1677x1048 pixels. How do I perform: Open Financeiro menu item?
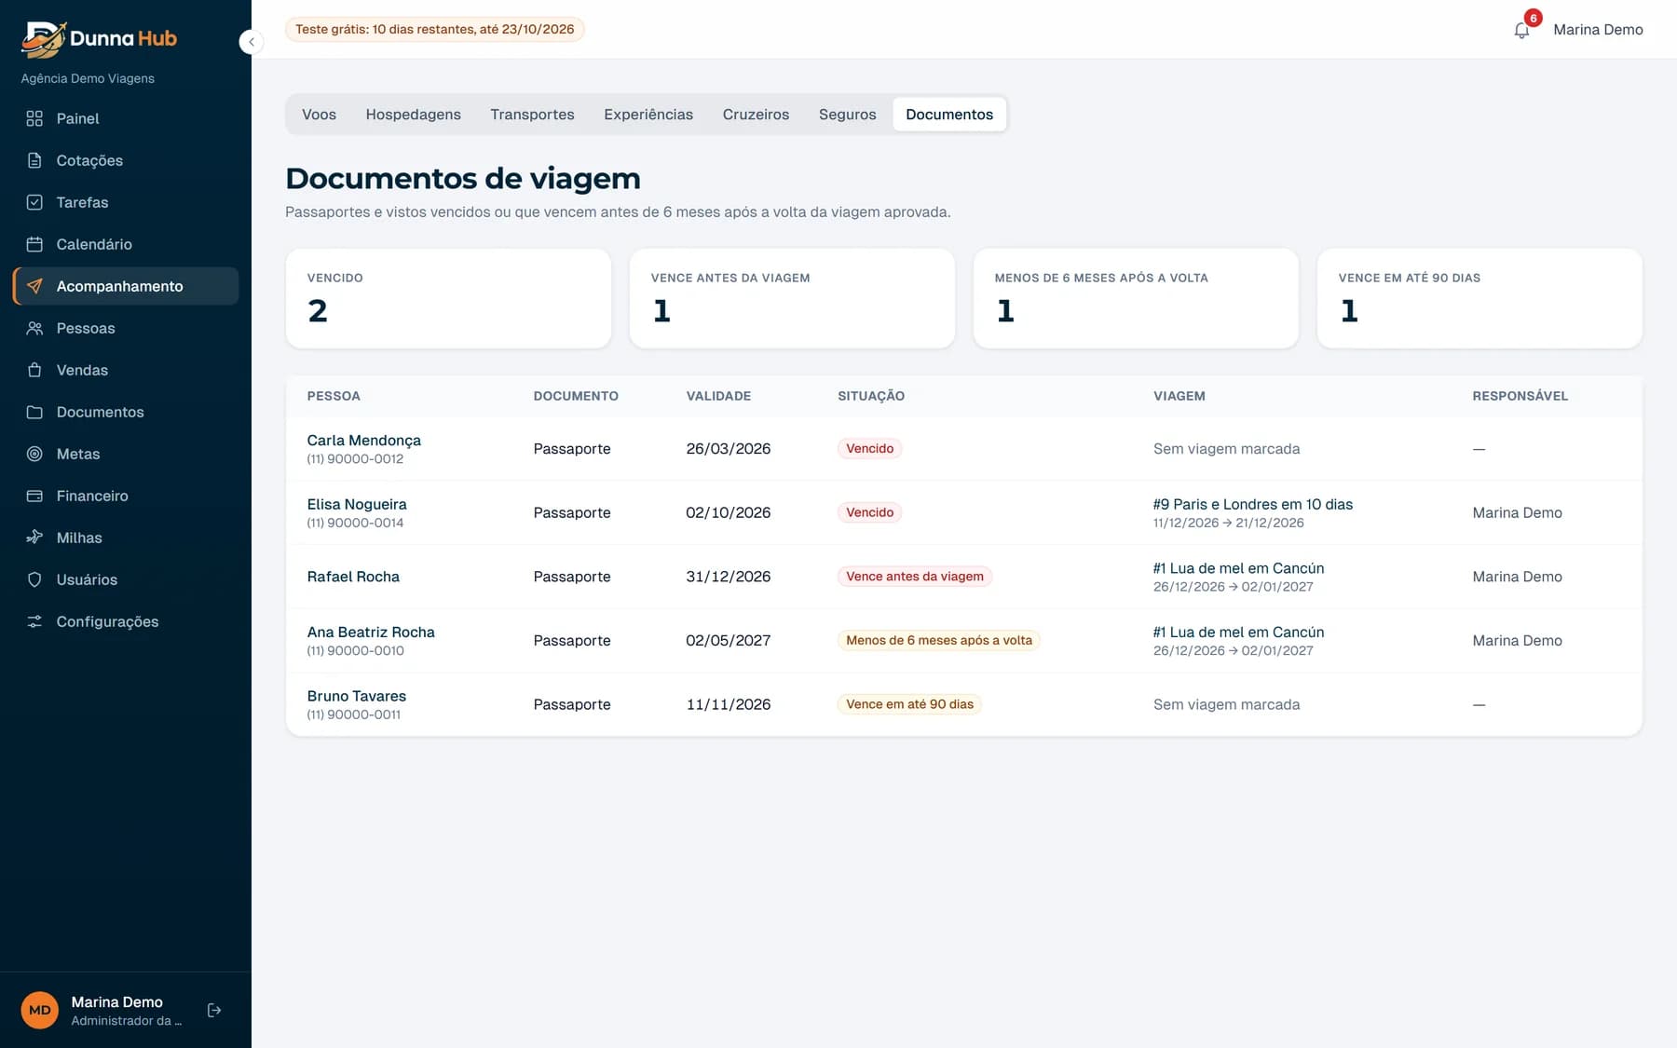126,496
